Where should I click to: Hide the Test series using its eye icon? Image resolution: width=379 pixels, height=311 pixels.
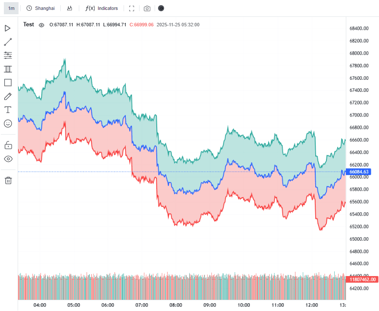[41, 25]
